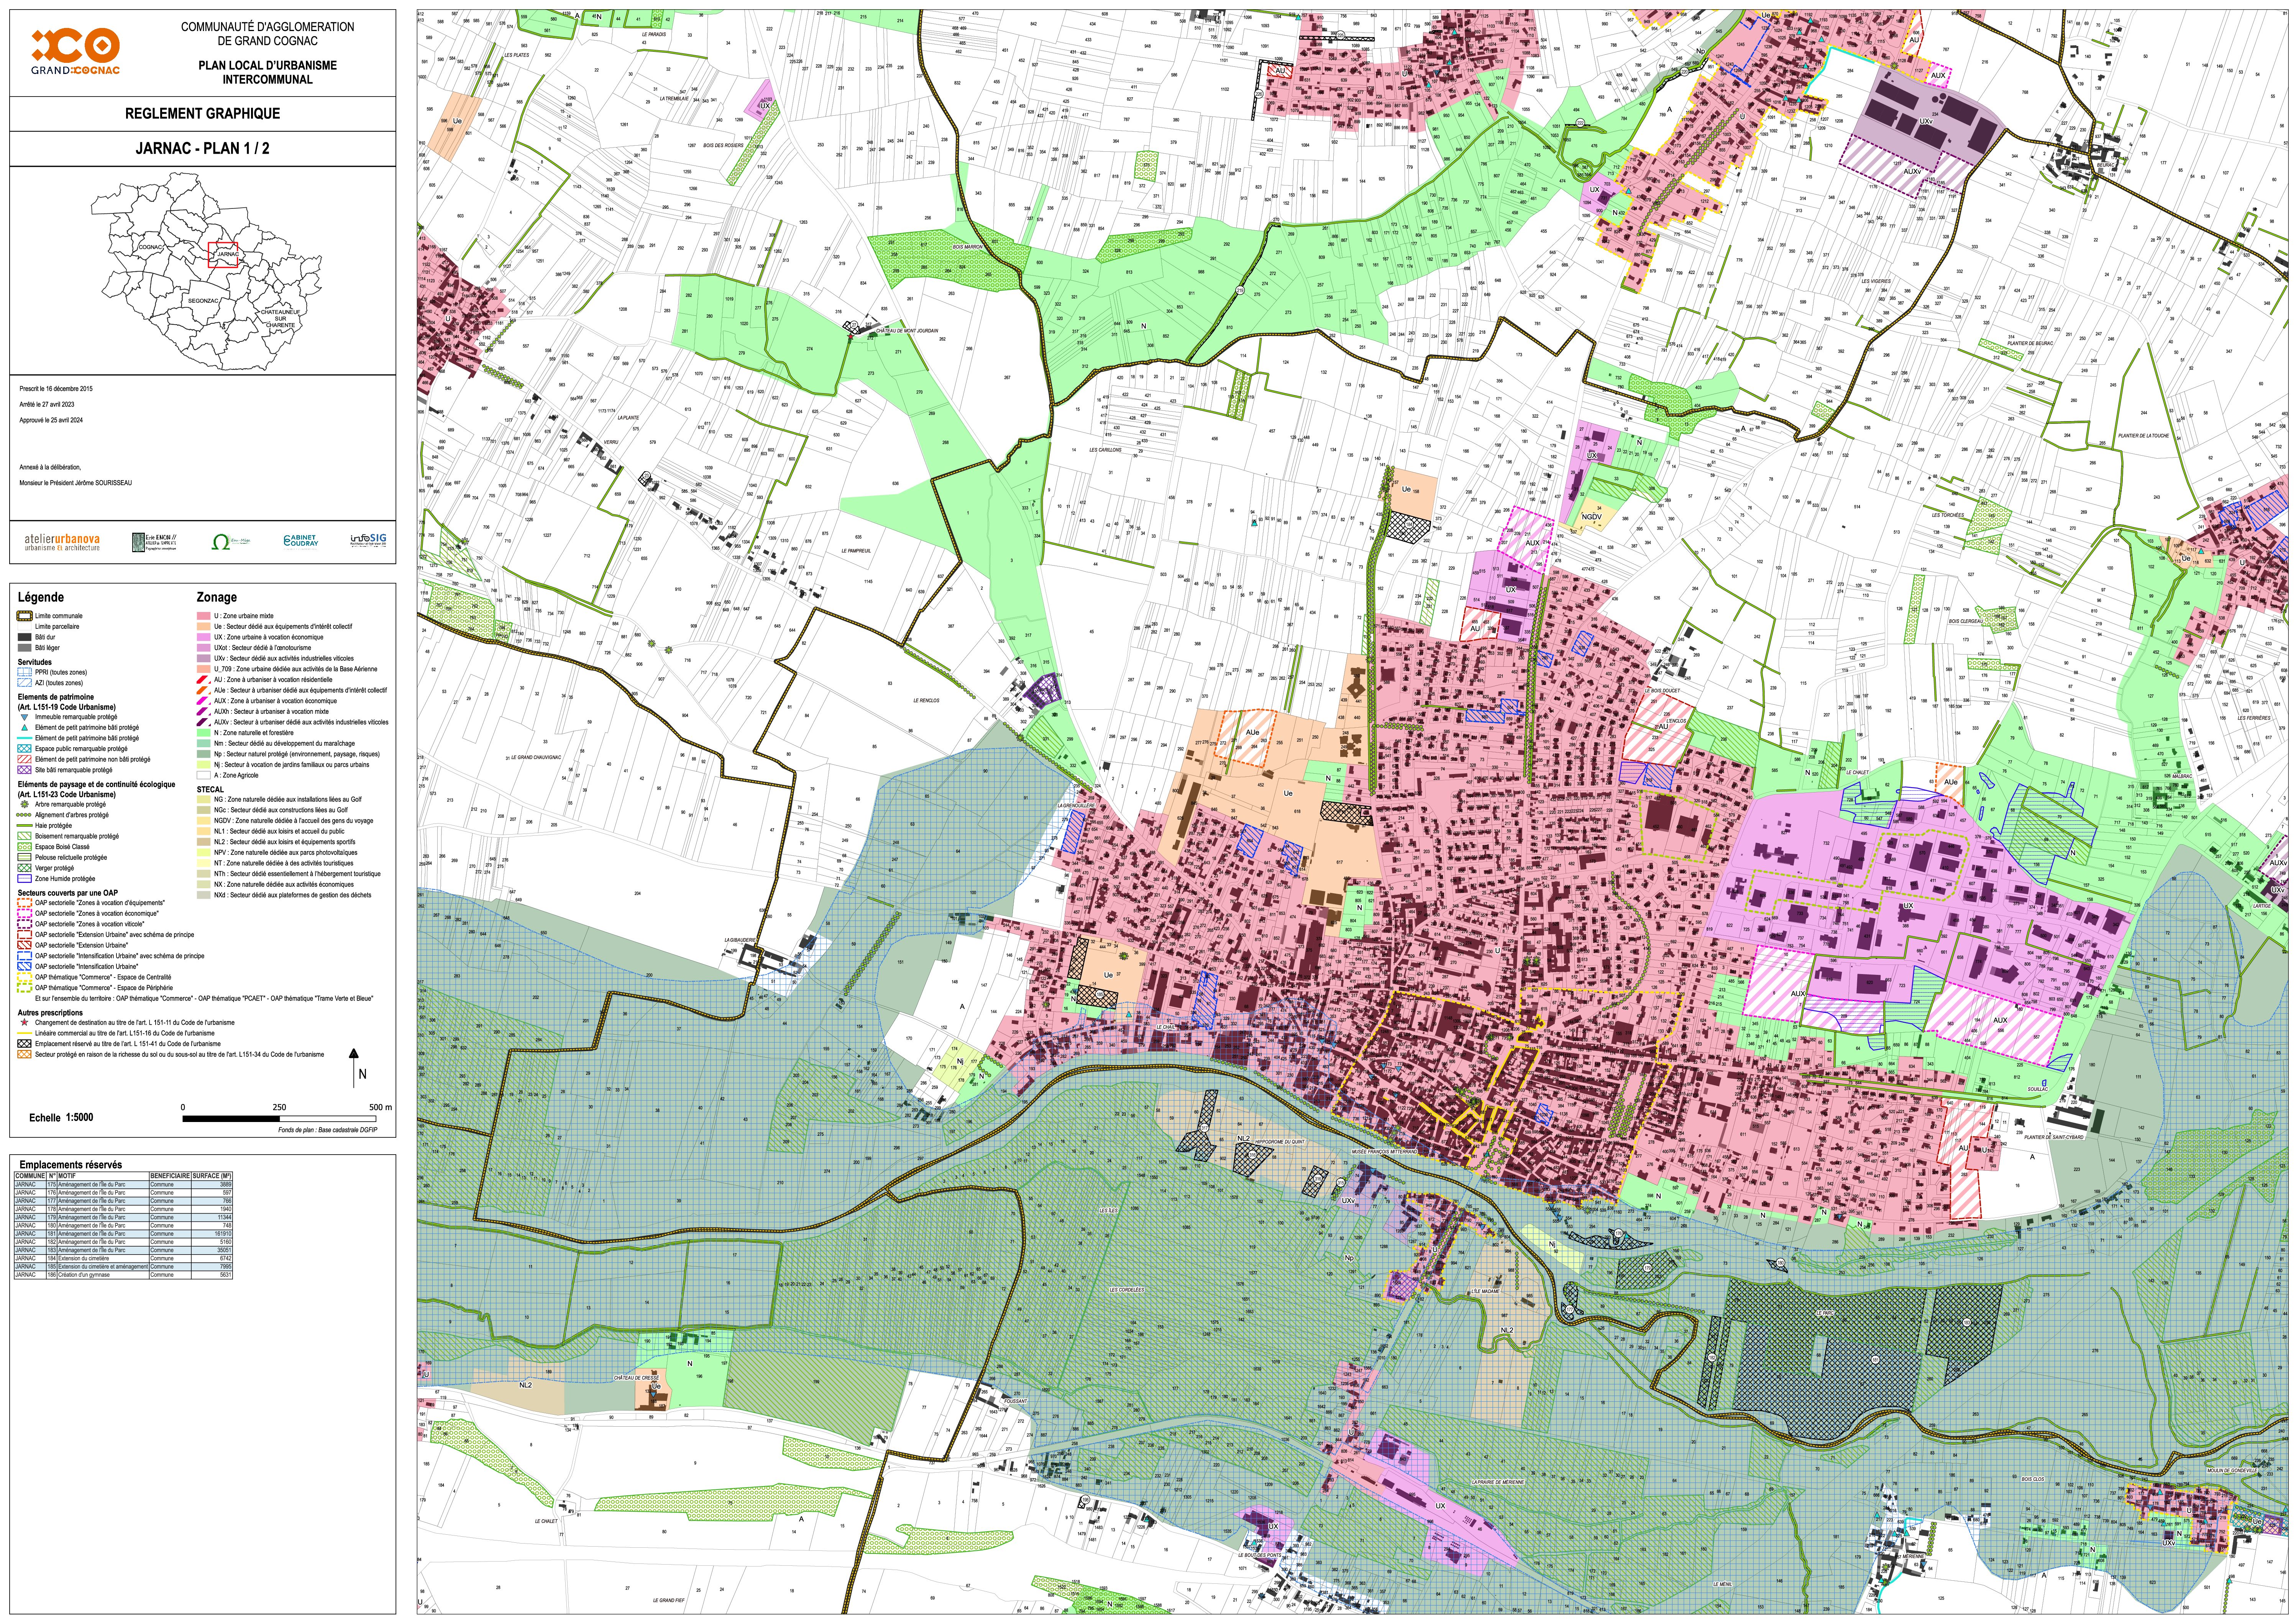Click the Immeuble remarquable protégé blue triangle
Viewport: 2296px width, 1624px height.
coord(24,717)
